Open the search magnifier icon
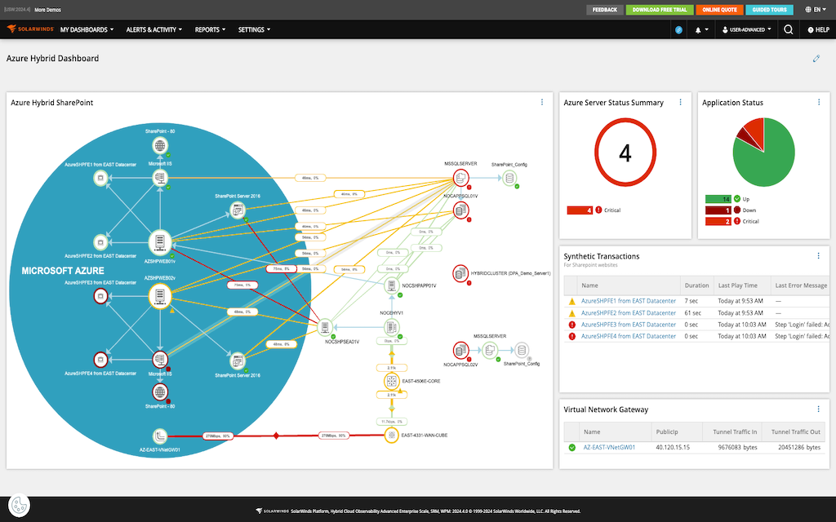 (788, 29)
